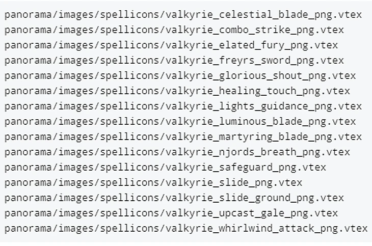Select the valkyrie_upcast_gale_png.vtex path
Viewport: 372px width, 246px height.
click(171, 213)
